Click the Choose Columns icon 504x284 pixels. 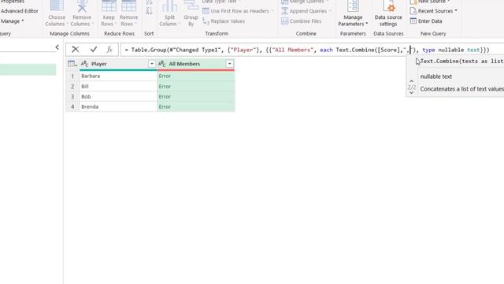coord(57,6)
